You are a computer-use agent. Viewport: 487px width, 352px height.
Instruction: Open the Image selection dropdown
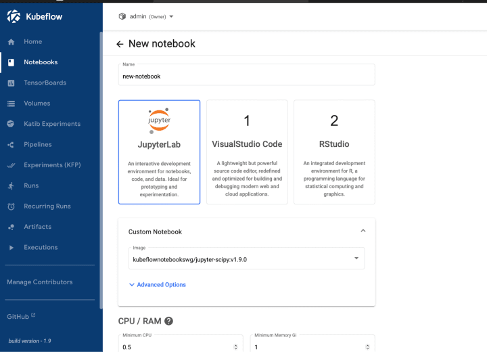[247, 259]
